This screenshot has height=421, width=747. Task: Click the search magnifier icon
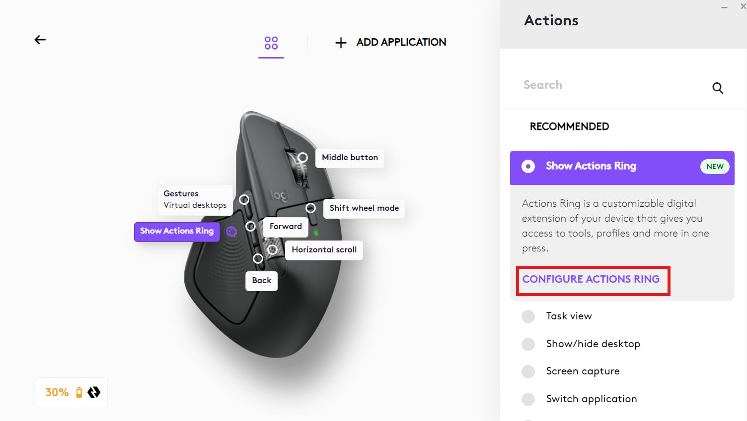[x=718, y=88]
